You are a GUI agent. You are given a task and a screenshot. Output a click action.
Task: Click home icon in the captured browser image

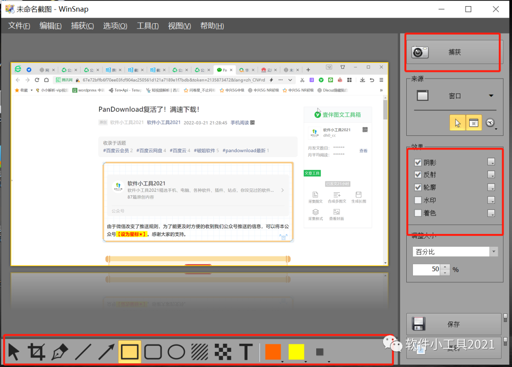click(x=46, y=80)
